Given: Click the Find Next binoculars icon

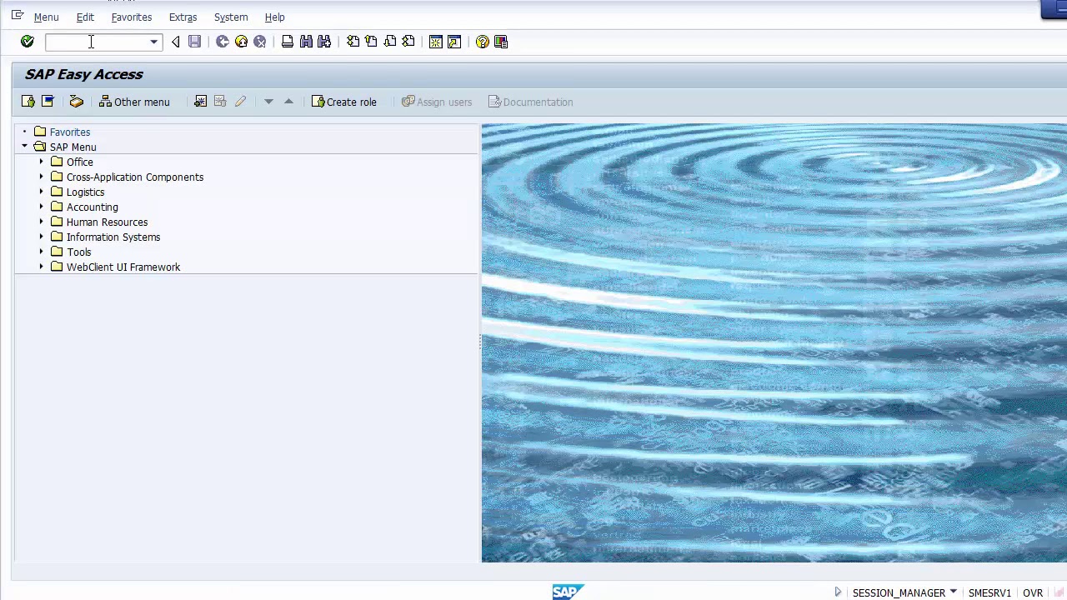Looking at the screenshot, I should [324, 42].
